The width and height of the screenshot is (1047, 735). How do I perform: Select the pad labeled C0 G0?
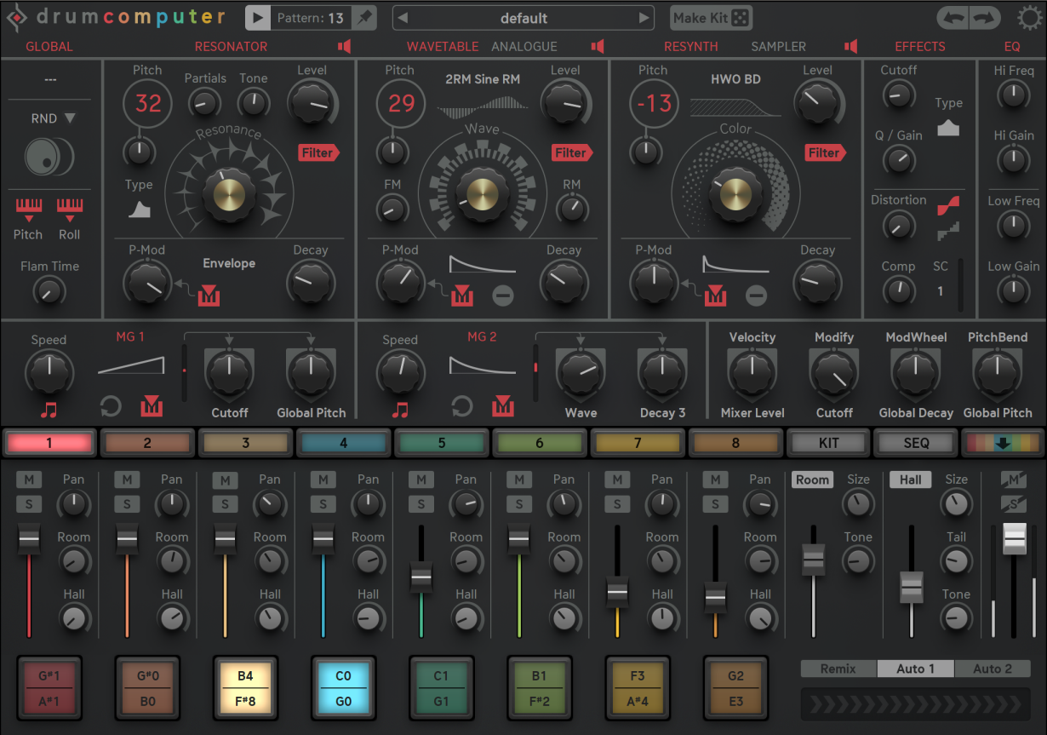pyautogui.click(x=343, y=687)
